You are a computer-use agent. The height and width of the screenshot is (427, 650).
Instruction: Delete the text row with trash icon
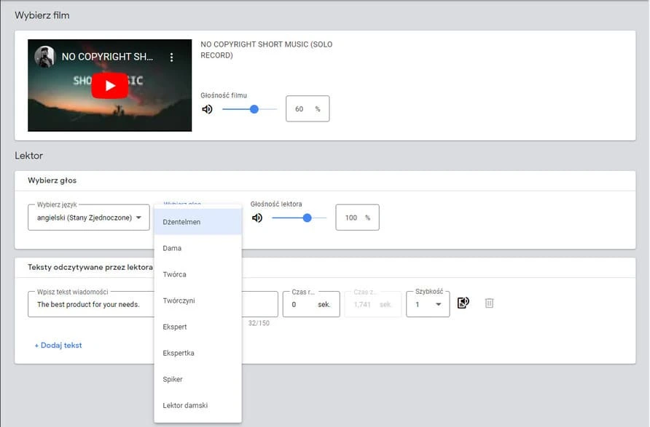point(489,303)
